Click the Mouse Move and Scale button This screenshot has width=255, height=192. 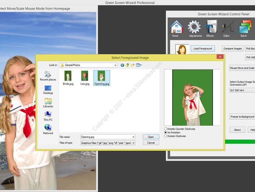(x=242, y=68)
